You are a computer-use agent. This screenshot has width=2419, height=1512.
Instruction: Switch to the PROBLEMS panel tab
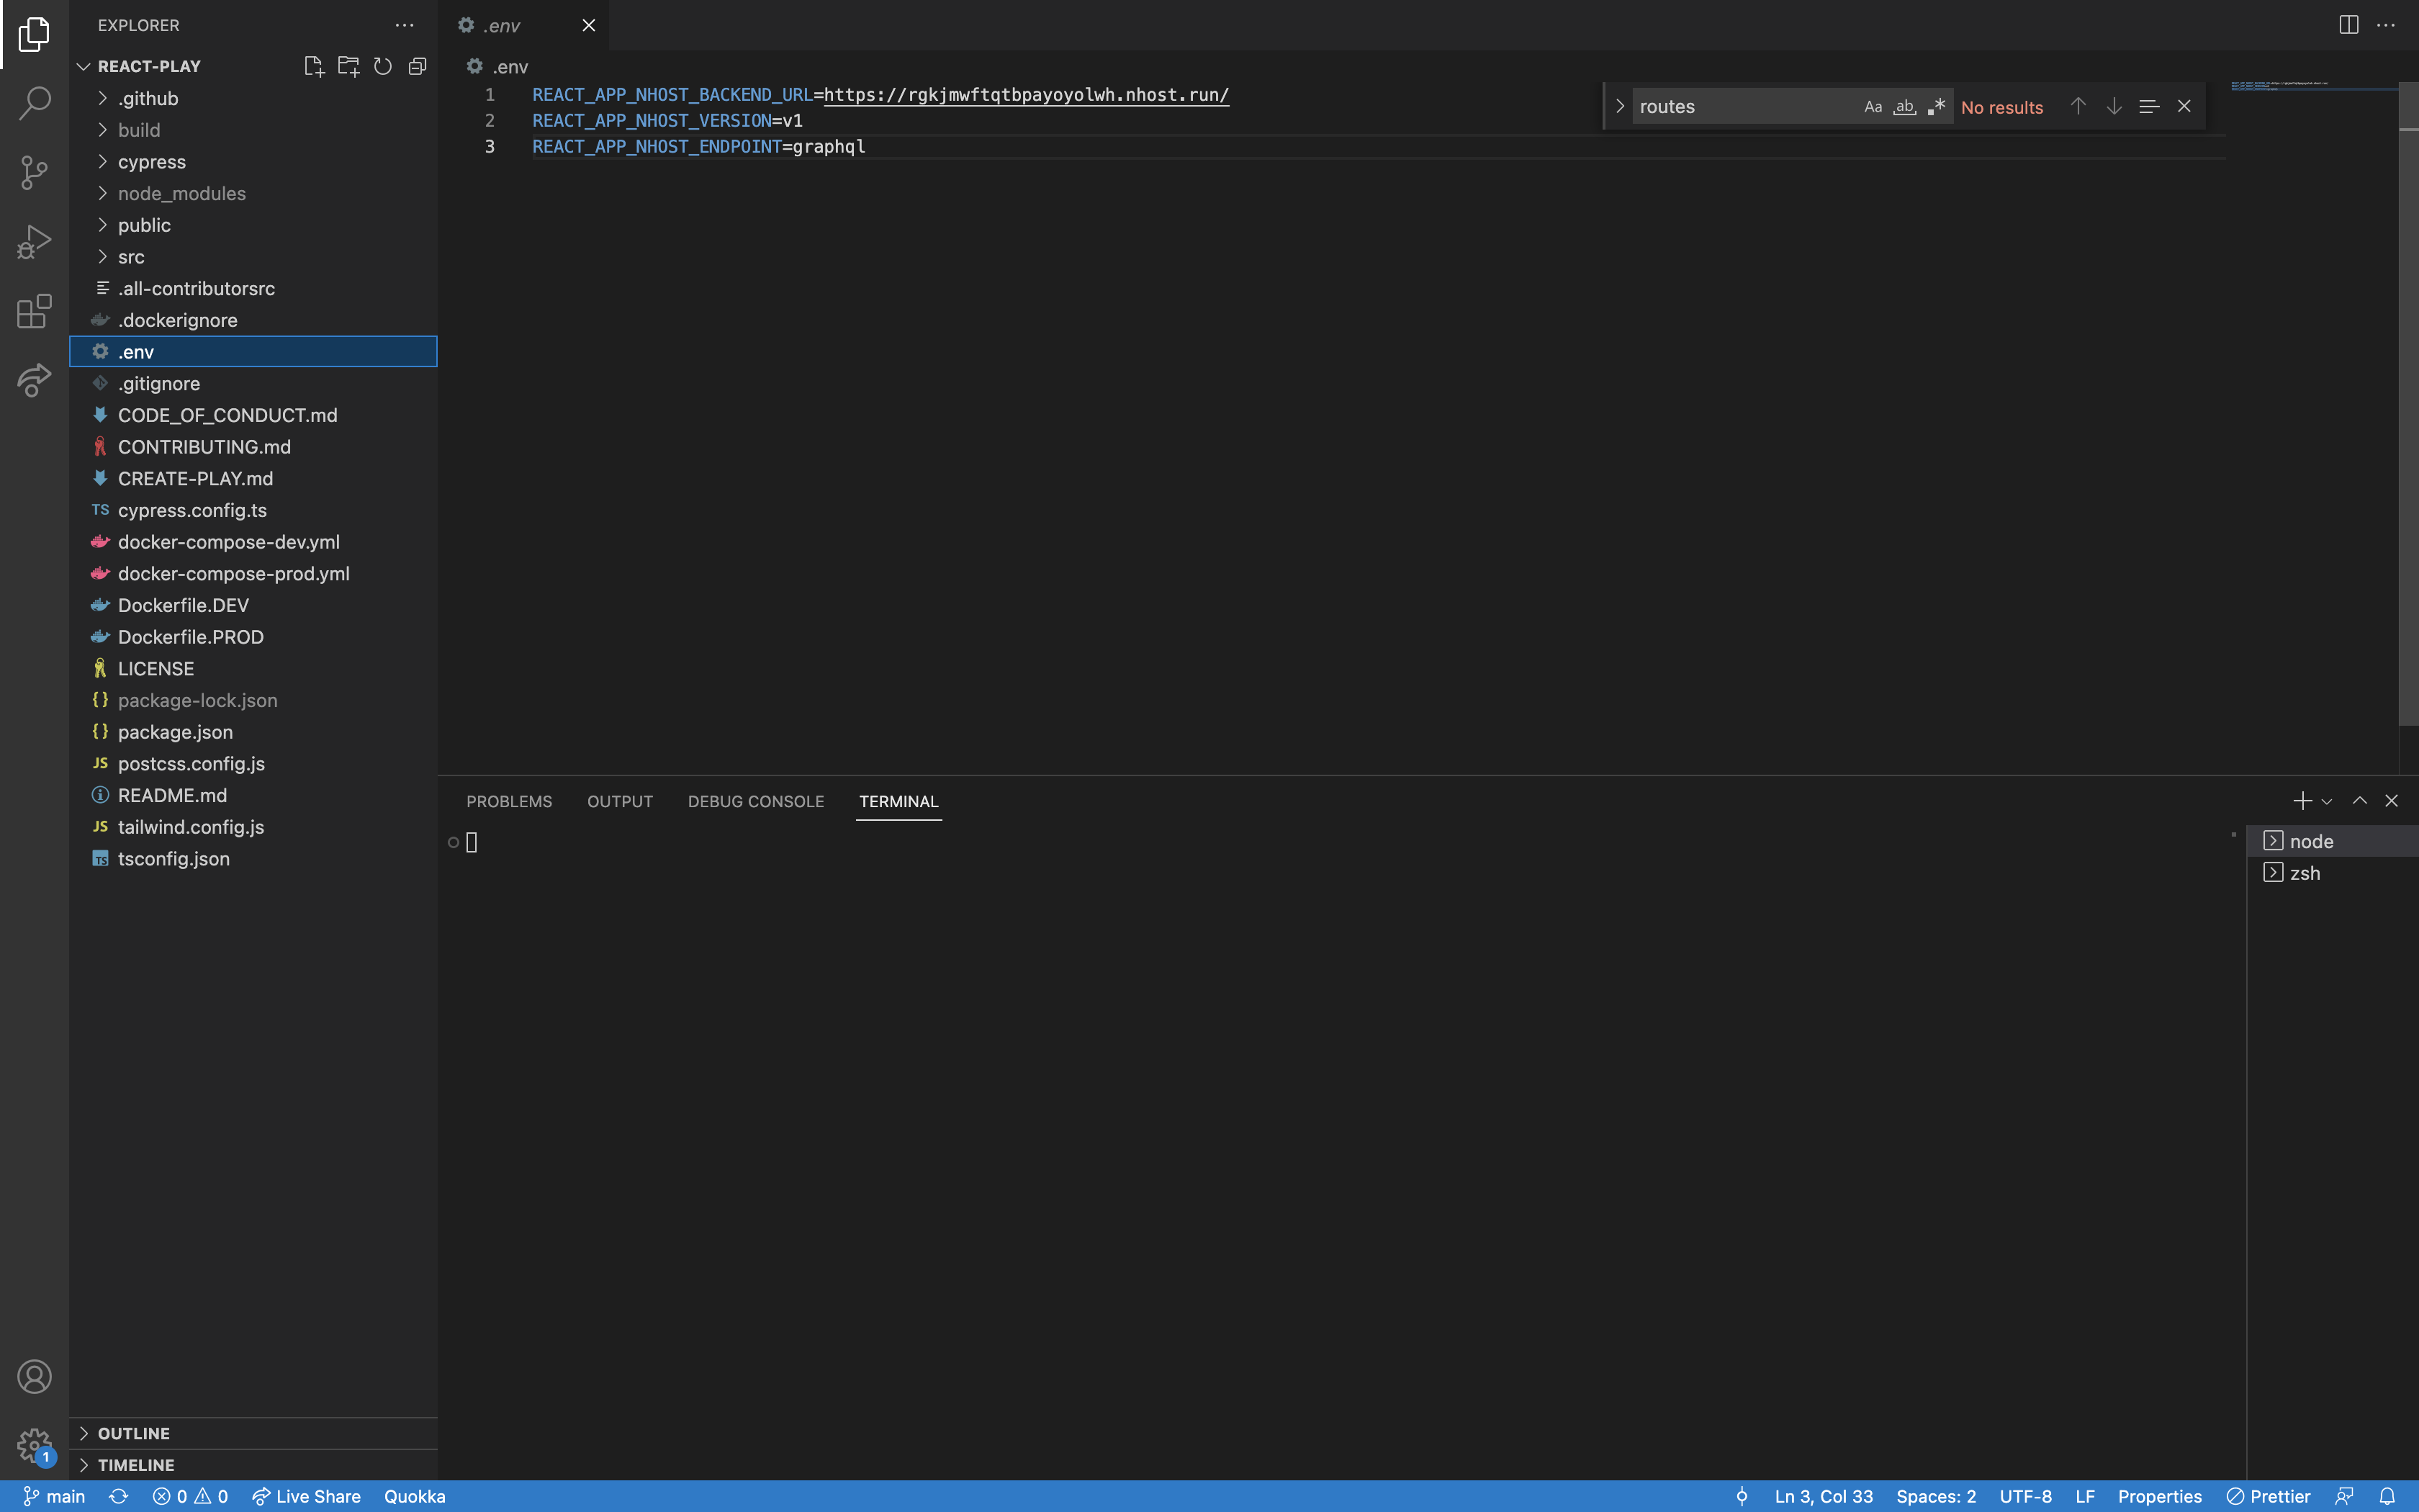coord(509,801)
